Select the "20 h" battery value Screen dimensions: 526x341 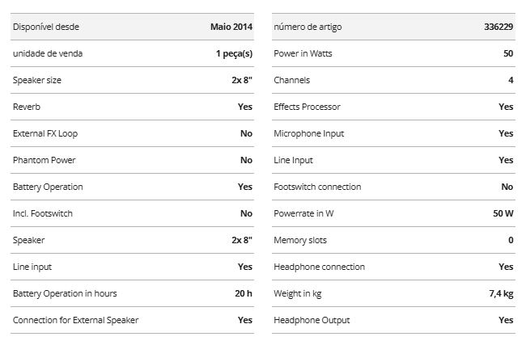coord(244,293)
